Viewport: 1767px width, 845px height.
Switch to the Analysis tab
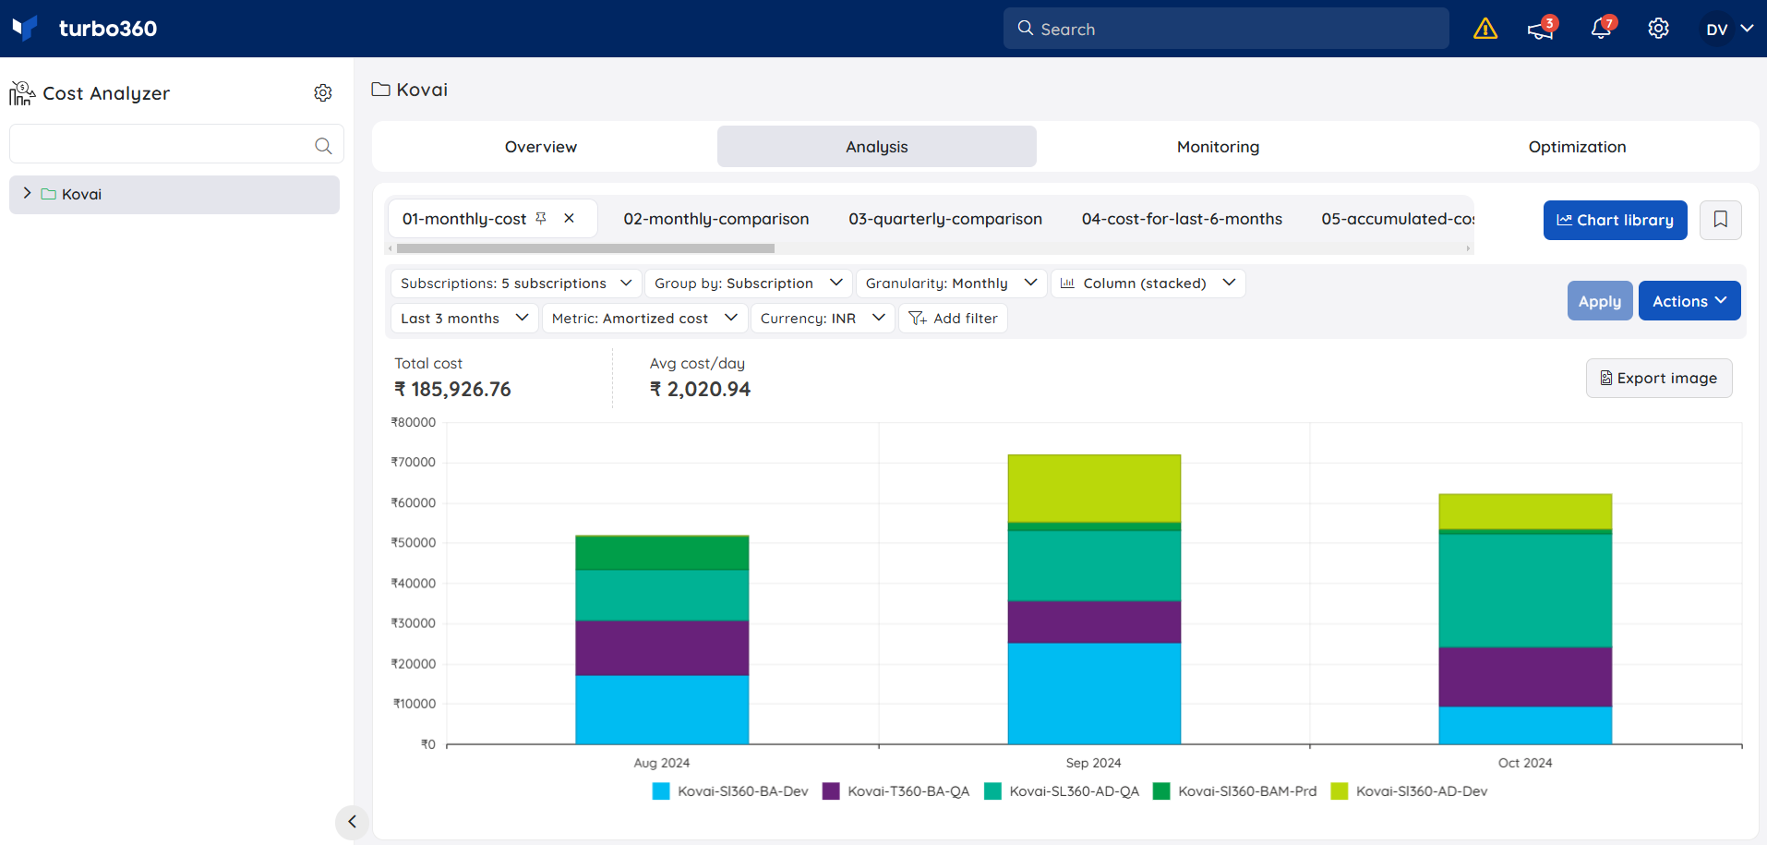tap(877, 147)
